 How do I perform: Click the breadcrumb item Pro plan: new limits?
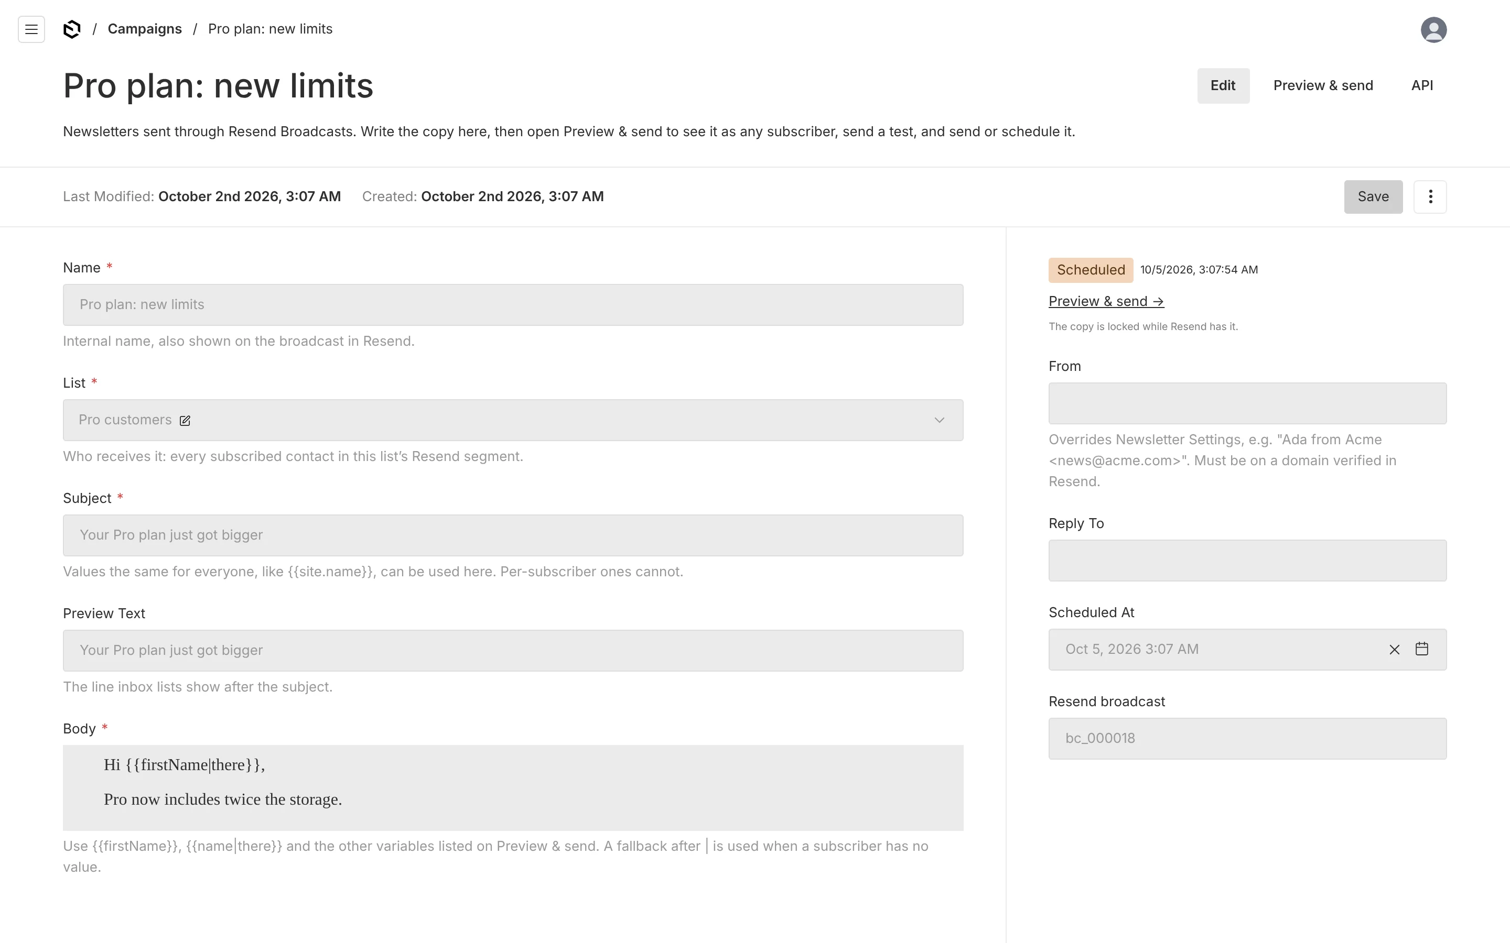click(x=270, y=29)
